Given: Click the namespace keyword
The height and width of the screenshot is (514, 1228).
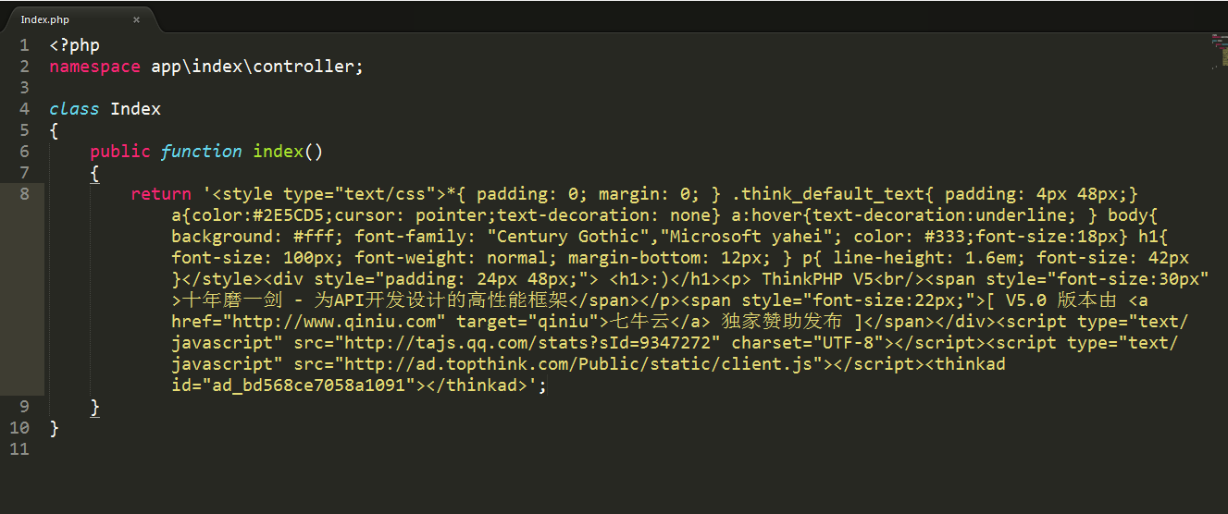Looking at the screenshot, I should tap(95, 67).
